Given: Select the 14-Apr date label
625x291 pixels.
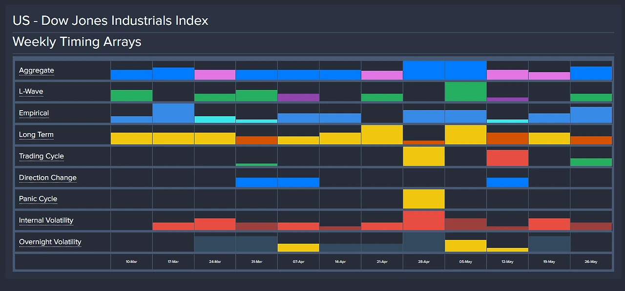Looking at the screenshot, I should (340, 262).
